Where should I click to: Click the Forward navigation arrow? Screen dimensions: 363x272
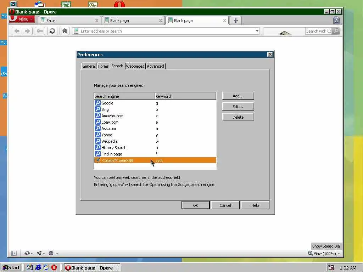click(28, 31)
